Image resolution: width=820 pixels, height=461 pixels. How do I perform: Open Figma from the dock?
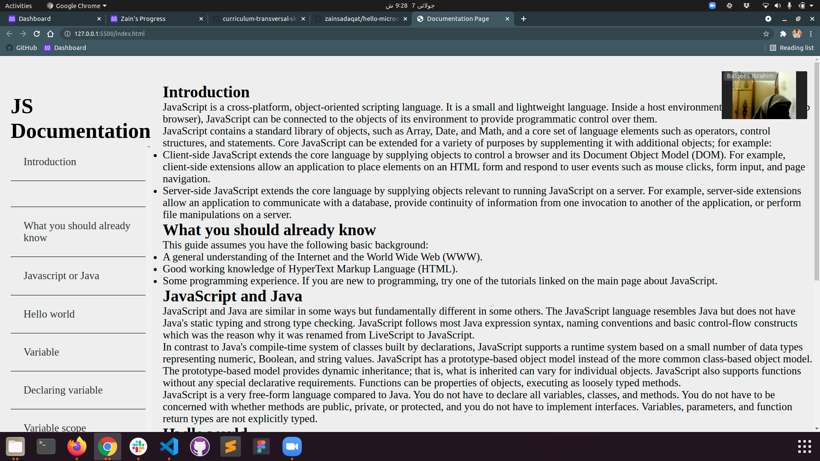[x=261, y=447]
